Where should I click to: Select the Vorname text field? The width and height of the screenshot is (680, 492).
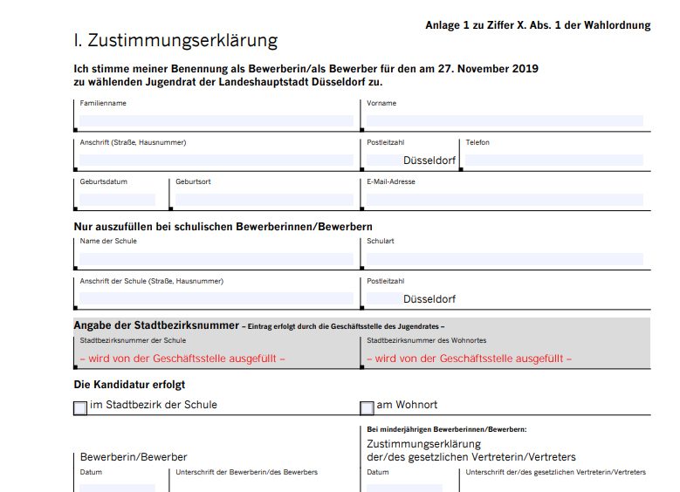click(504, 121)
